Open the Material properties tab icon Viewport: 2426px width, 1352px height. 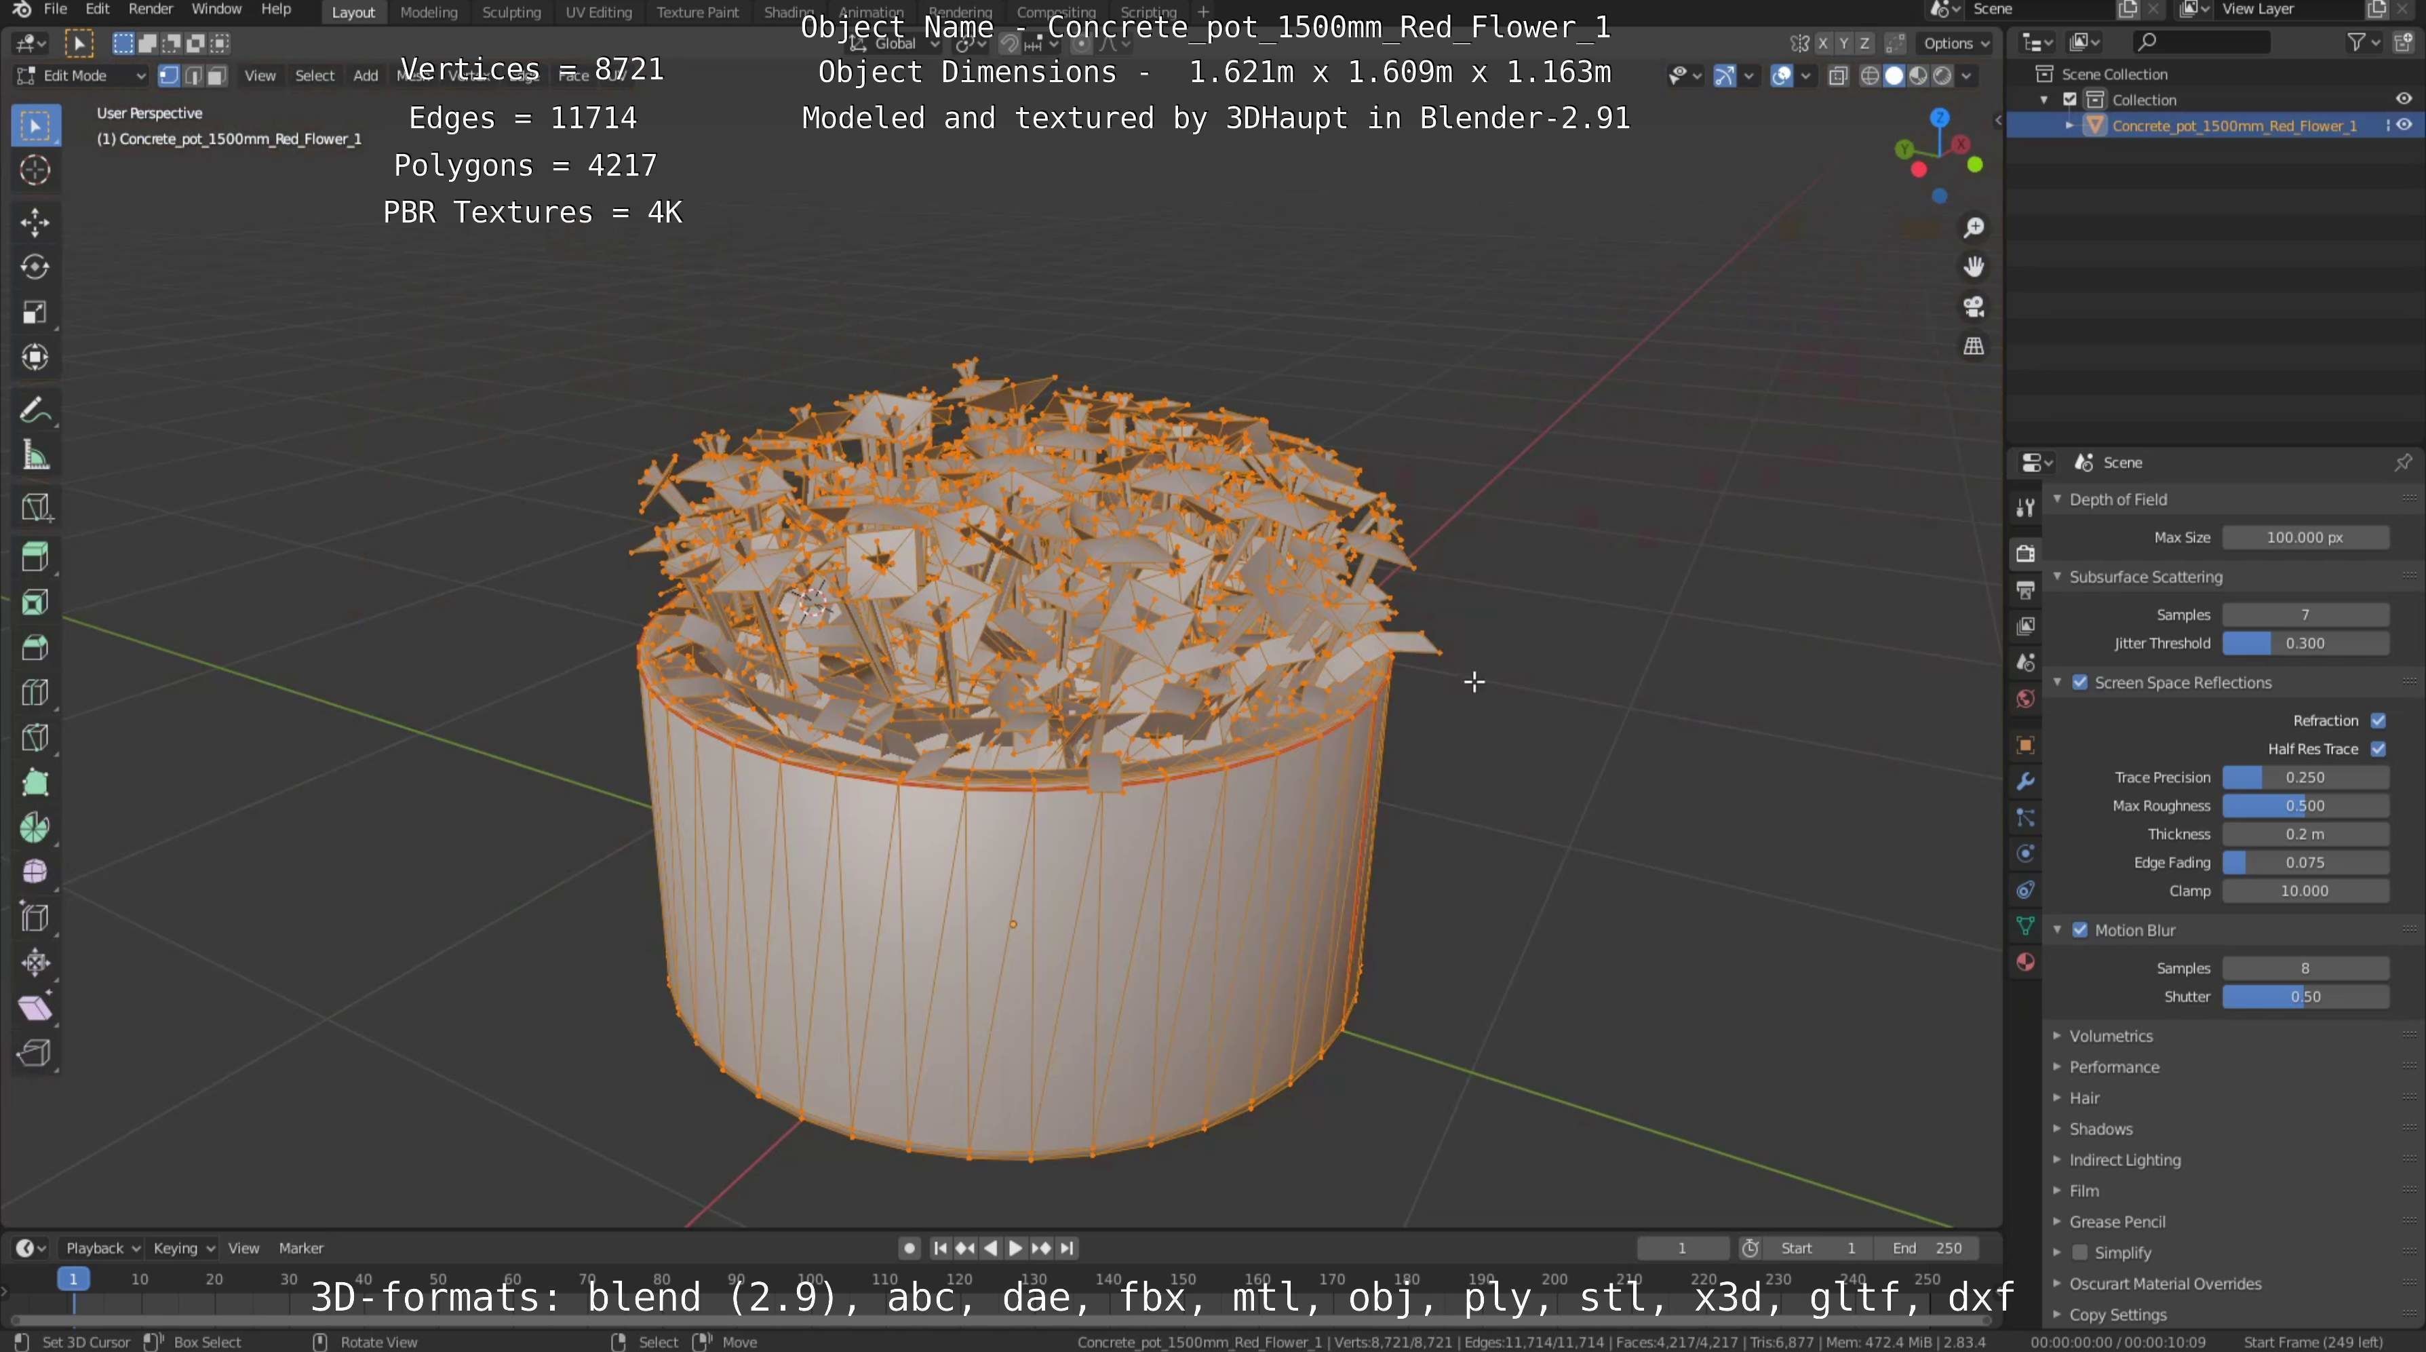coord(2024,962)
